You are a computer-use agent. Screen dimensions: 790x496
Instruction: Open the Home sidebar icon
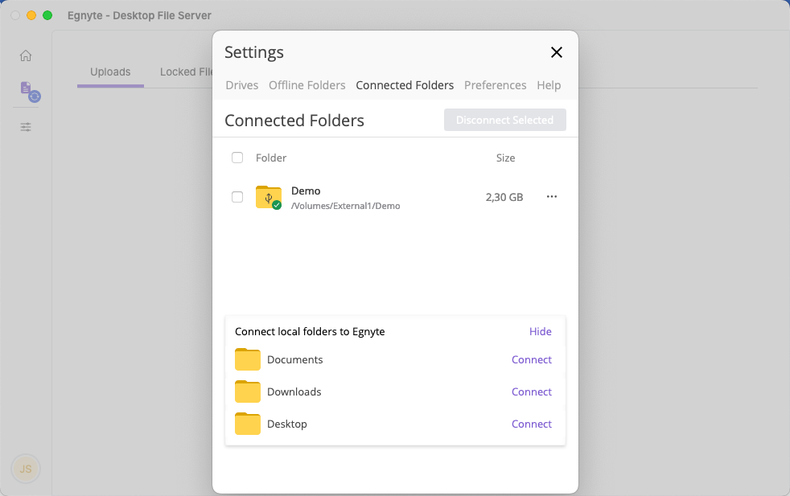[26, 55]
